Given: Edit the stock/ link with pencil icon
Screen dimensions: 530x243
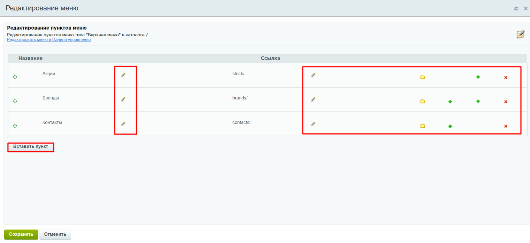Looking at the screenshot, I should tap(313, 75).
